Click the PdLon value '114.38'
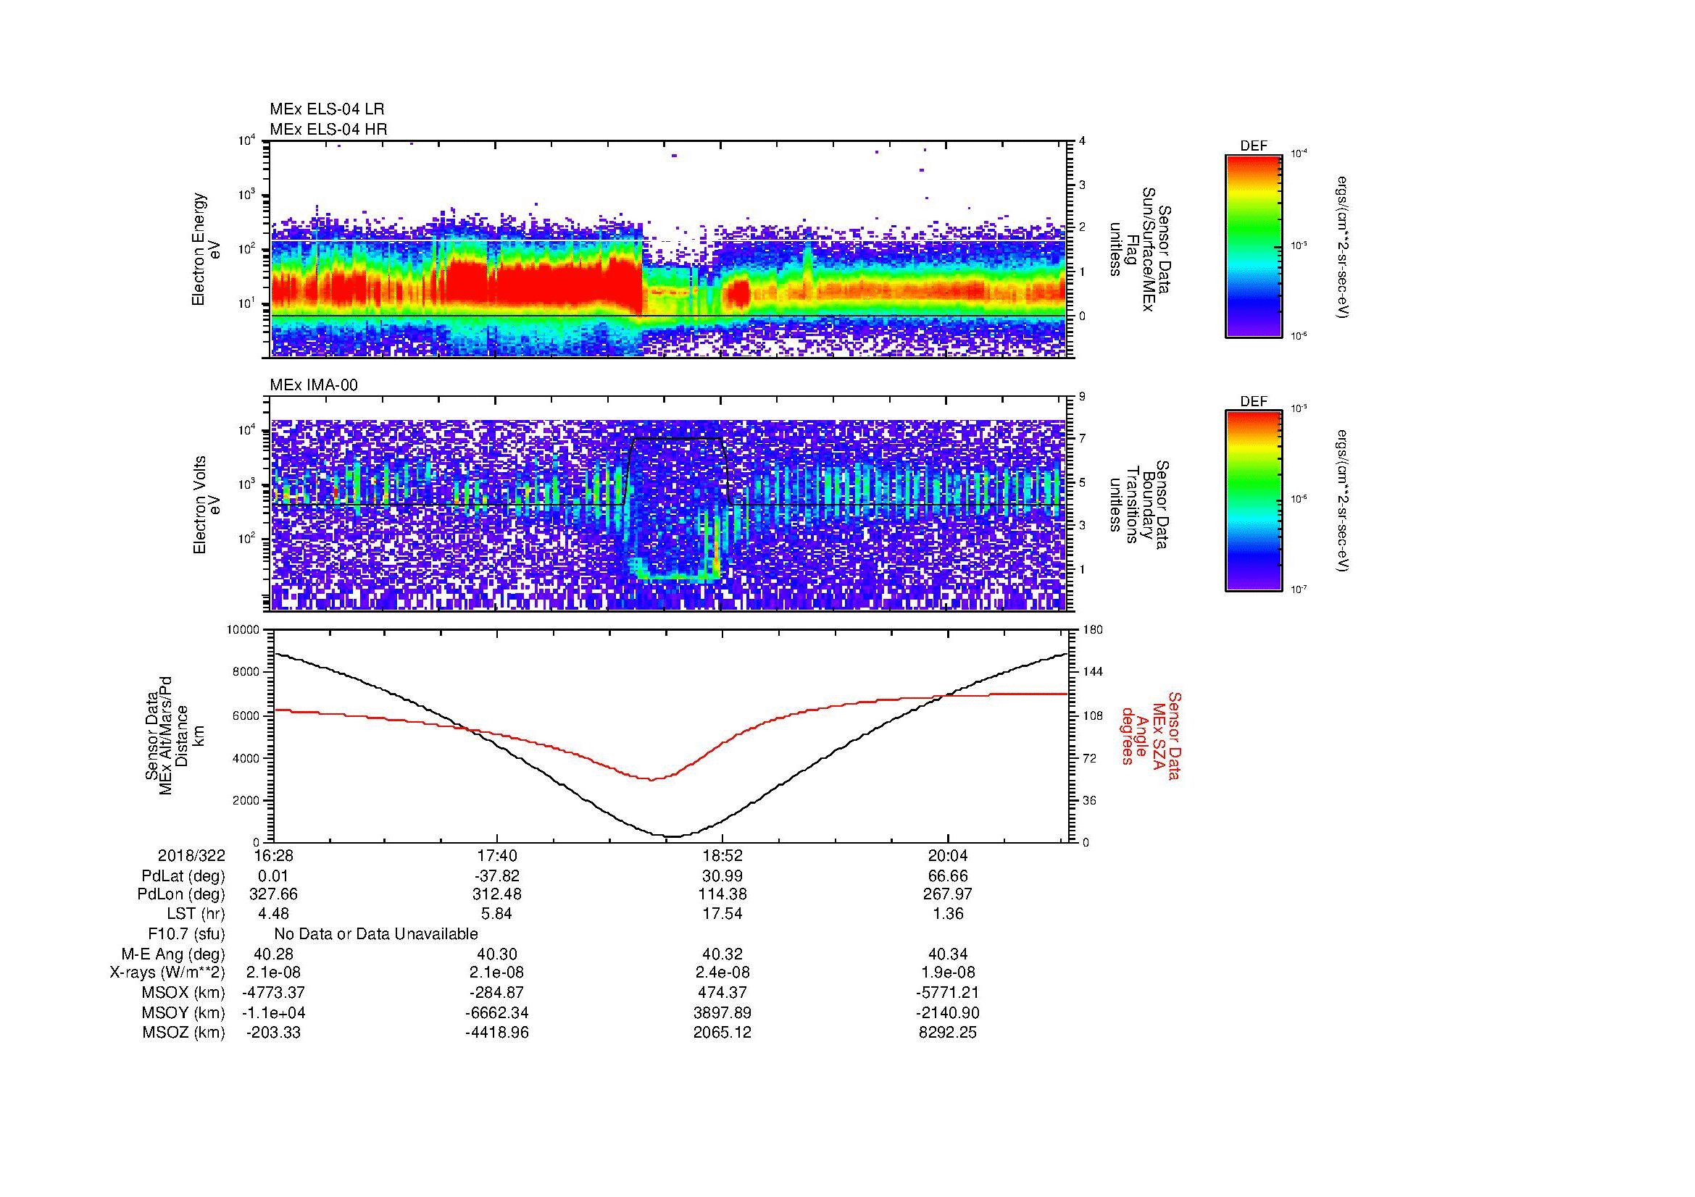Image resolution: width=1695 pixels, height=1197 pixels. click(x=722, y=894)
